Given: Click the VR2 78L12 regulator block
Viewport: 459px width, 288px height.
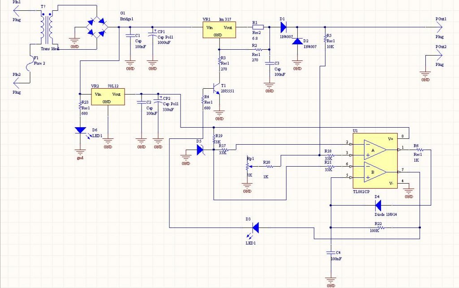Looking at the screenshot, I should 108,97.
